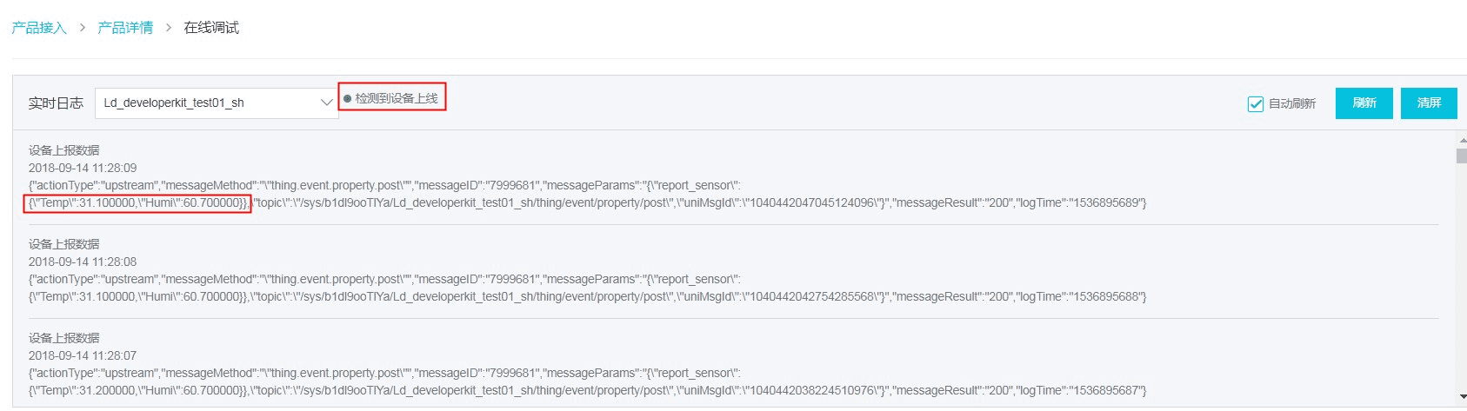Open the 产品详情 breadcrumb link
Viewport: 1467px width, 411px height.
(125, 28)
